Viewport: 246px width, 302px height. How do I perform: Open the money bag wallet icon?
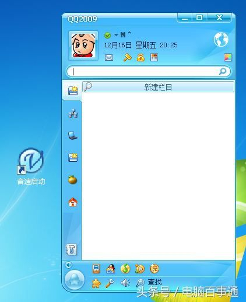coord(140,57)
